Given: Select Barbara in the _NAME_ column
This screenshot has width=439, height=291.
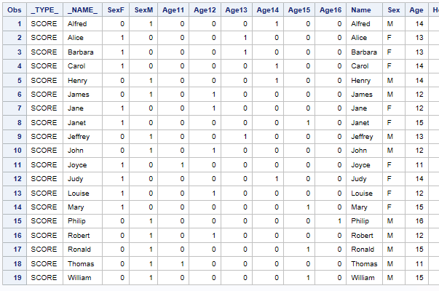Looking at the screenshot, I should 81,52.
